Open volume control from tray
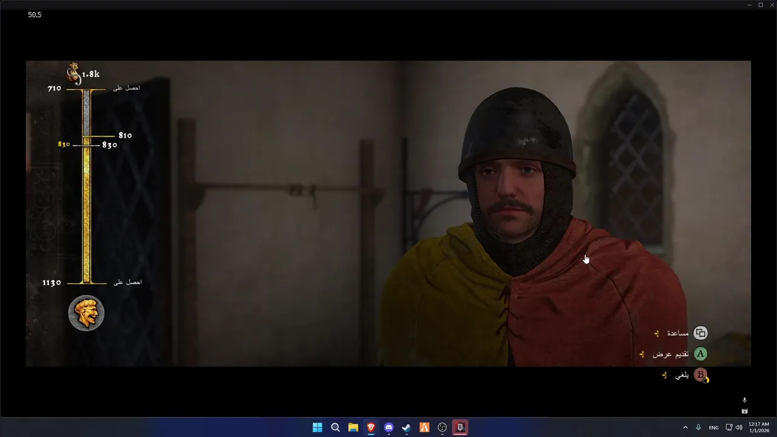Screen dimensions: 777x437 point(739,427)
